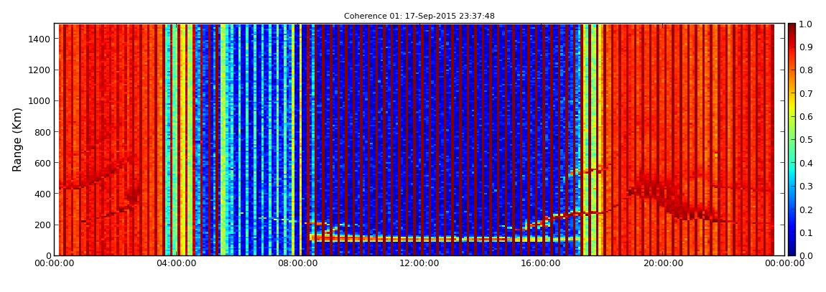
Task: Click the 800 y-axis tick label
Action: (43, 132)
